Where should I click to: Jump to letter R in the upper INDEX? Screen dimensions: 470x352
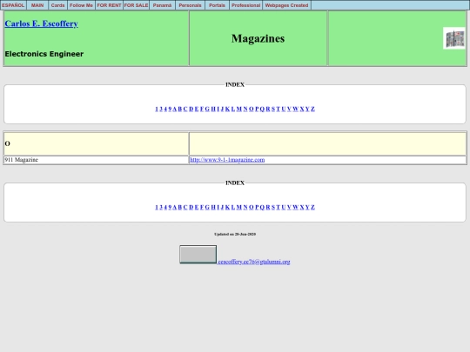coord(268,109)
